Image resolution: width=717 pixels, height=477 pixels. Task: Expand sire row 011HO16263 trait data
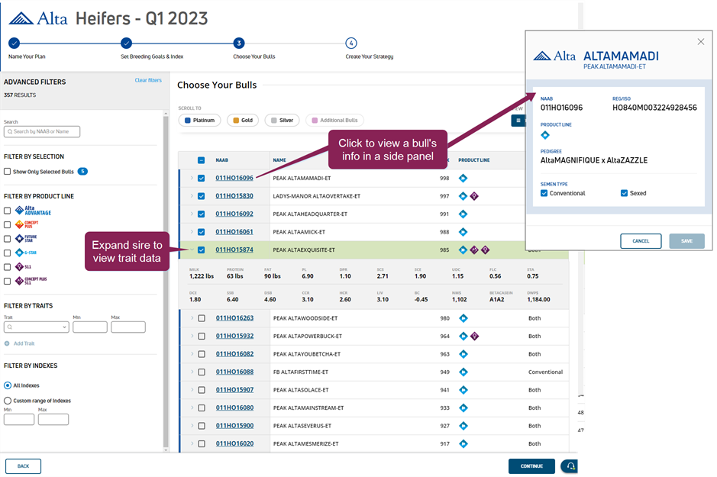point(192,318)
